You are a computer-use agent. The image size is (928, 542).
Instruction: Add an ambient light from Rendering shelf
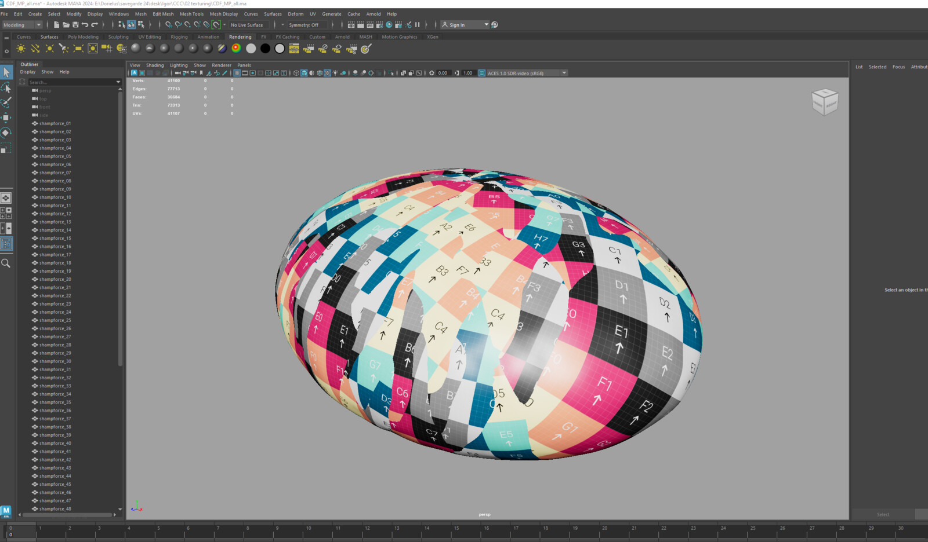coord(21,49)
